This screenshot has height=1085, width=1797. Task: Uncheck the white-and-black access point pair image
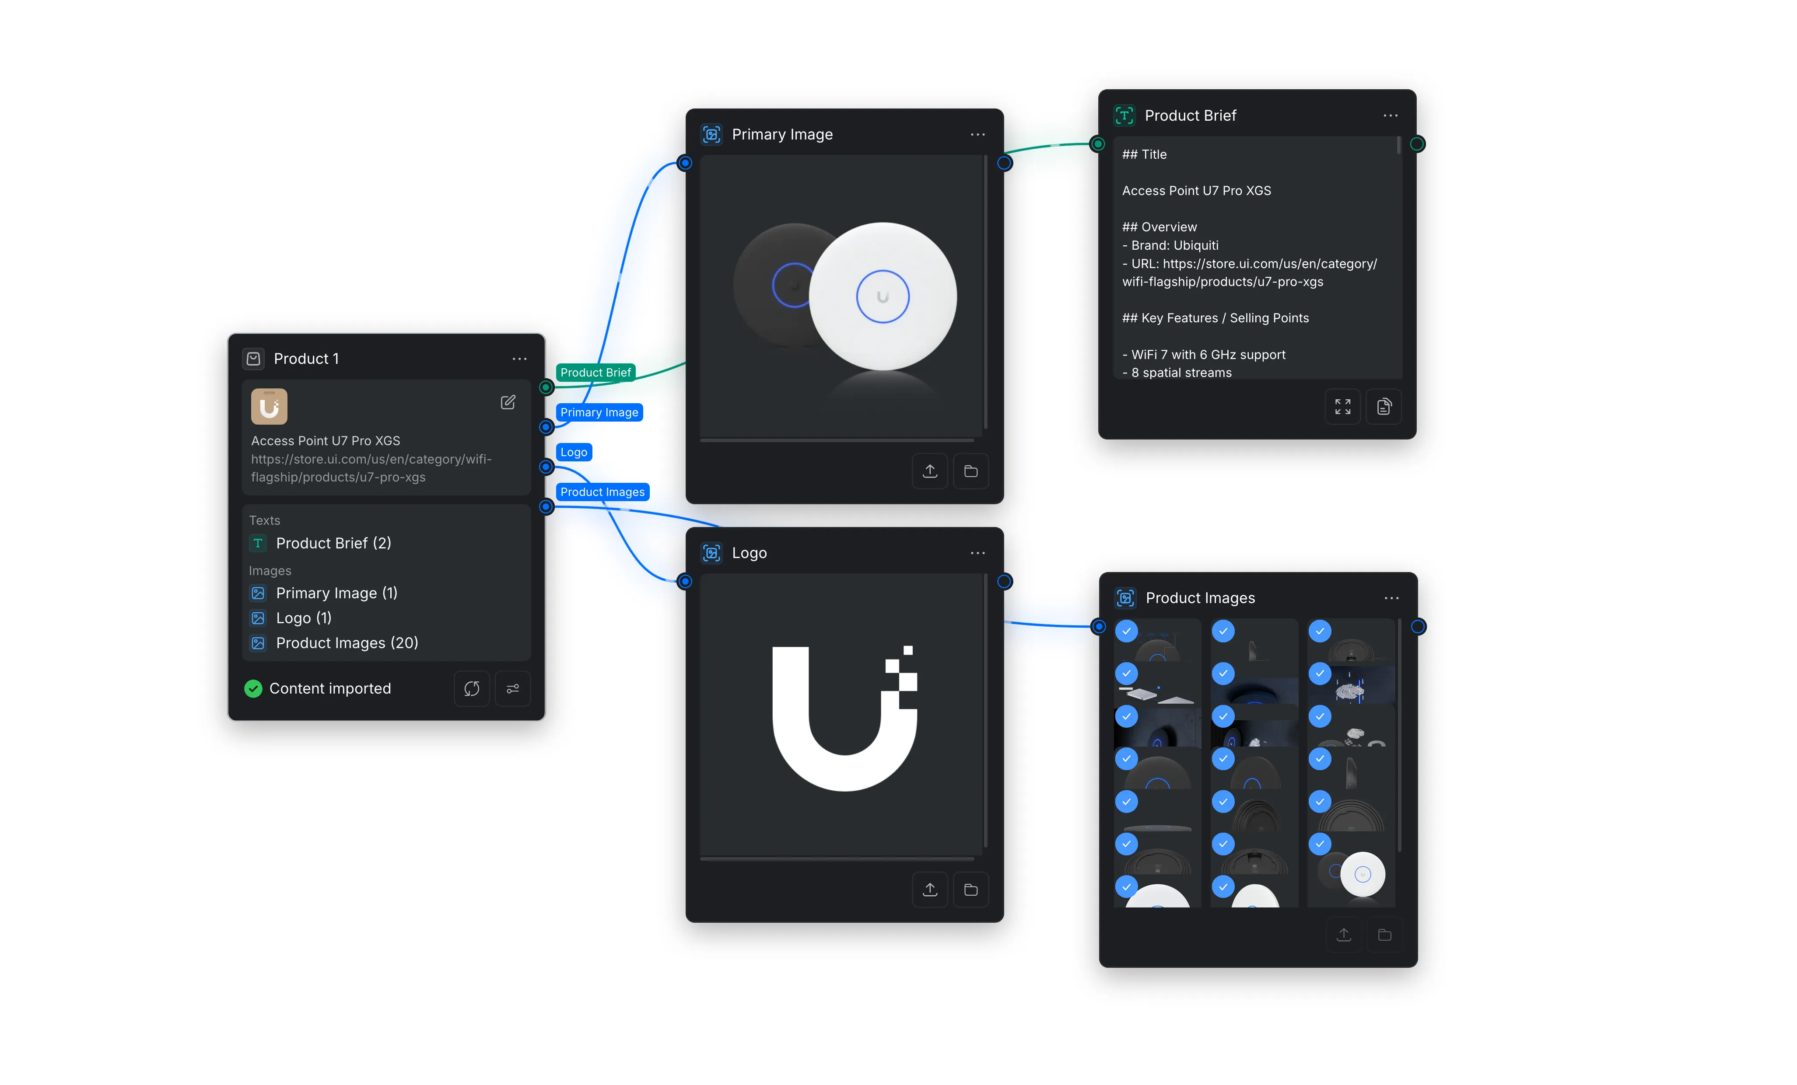(x=1320, y=844)
